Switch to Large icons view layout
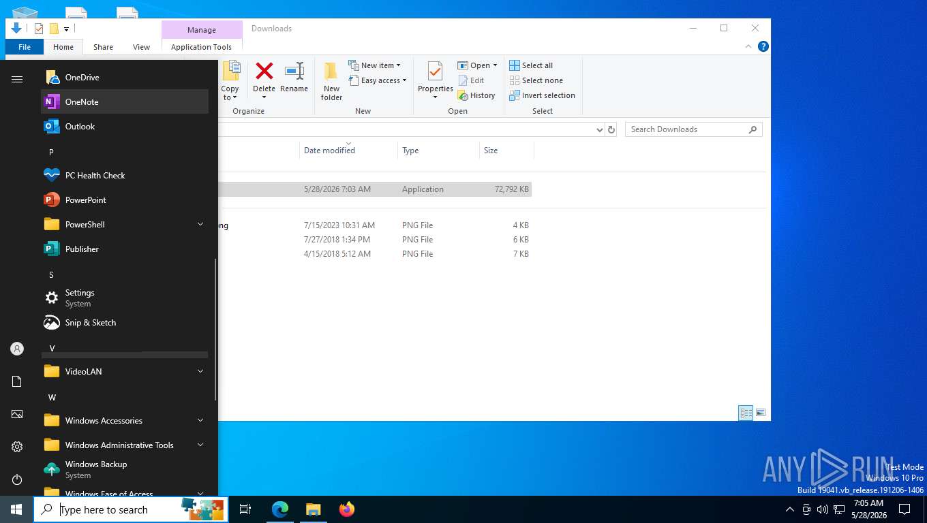Screen dimensions: 927x523 761,413
